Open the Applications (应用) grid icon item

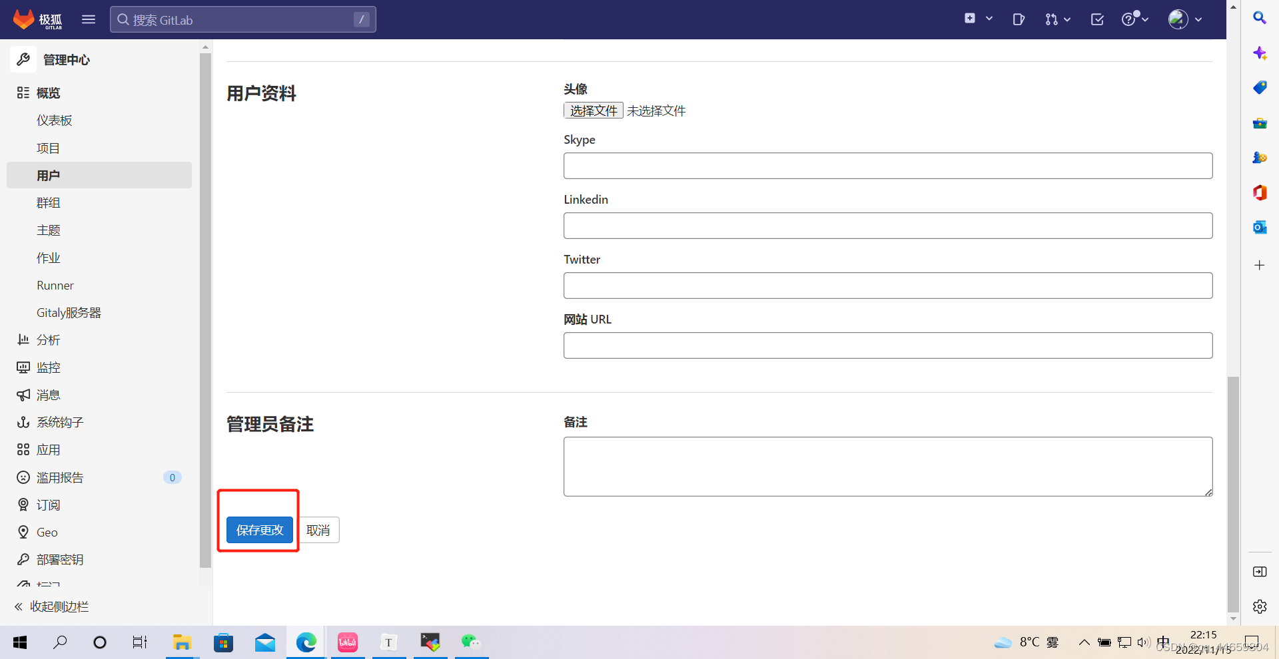99,450
